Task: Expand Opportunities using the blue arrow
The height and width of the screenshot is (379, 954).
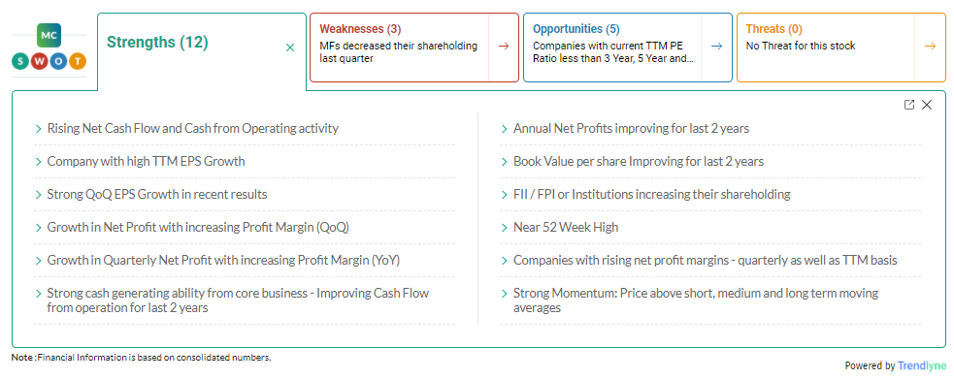Action: point(717,47)
